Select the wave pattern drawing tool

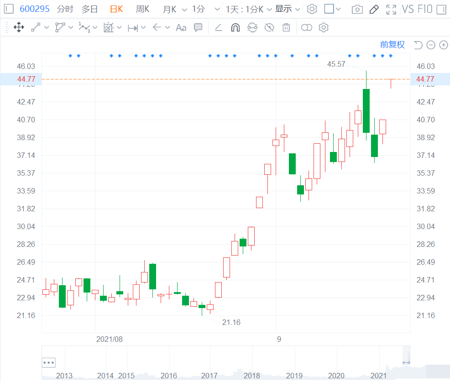pos(84,27)
